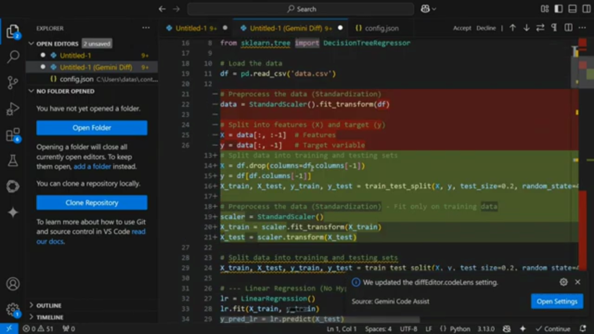This screenshot has height=334, width=594.
Task: Click the info icon in notification
Action: 356,282
